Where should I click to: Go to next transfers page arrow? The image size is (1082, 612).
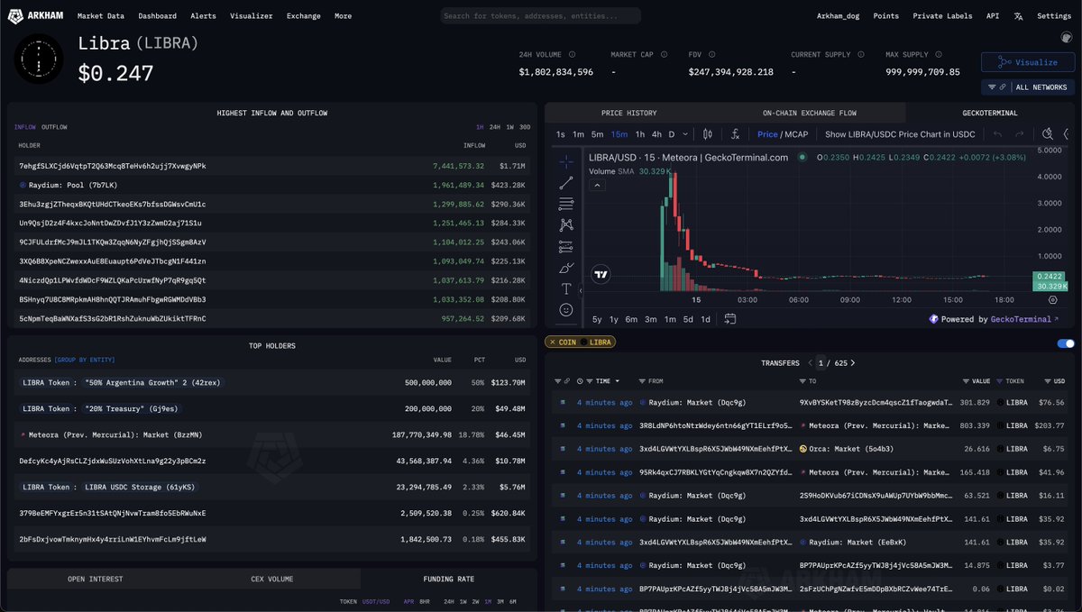click(853, 363)
